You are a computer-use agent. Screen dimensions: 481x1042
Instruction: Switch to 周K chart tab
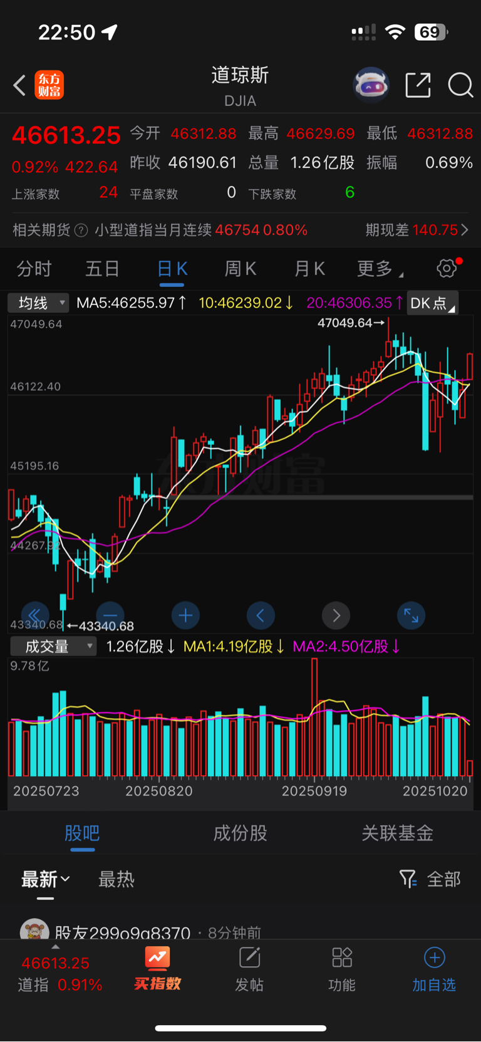point(240,269)
